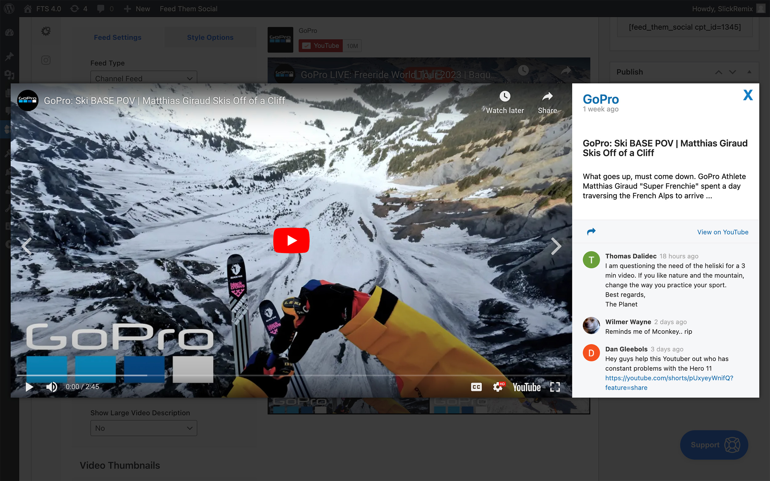Open the Media icon in the WordPress sidebar
The image size is (770, 481).
point(9,75)
